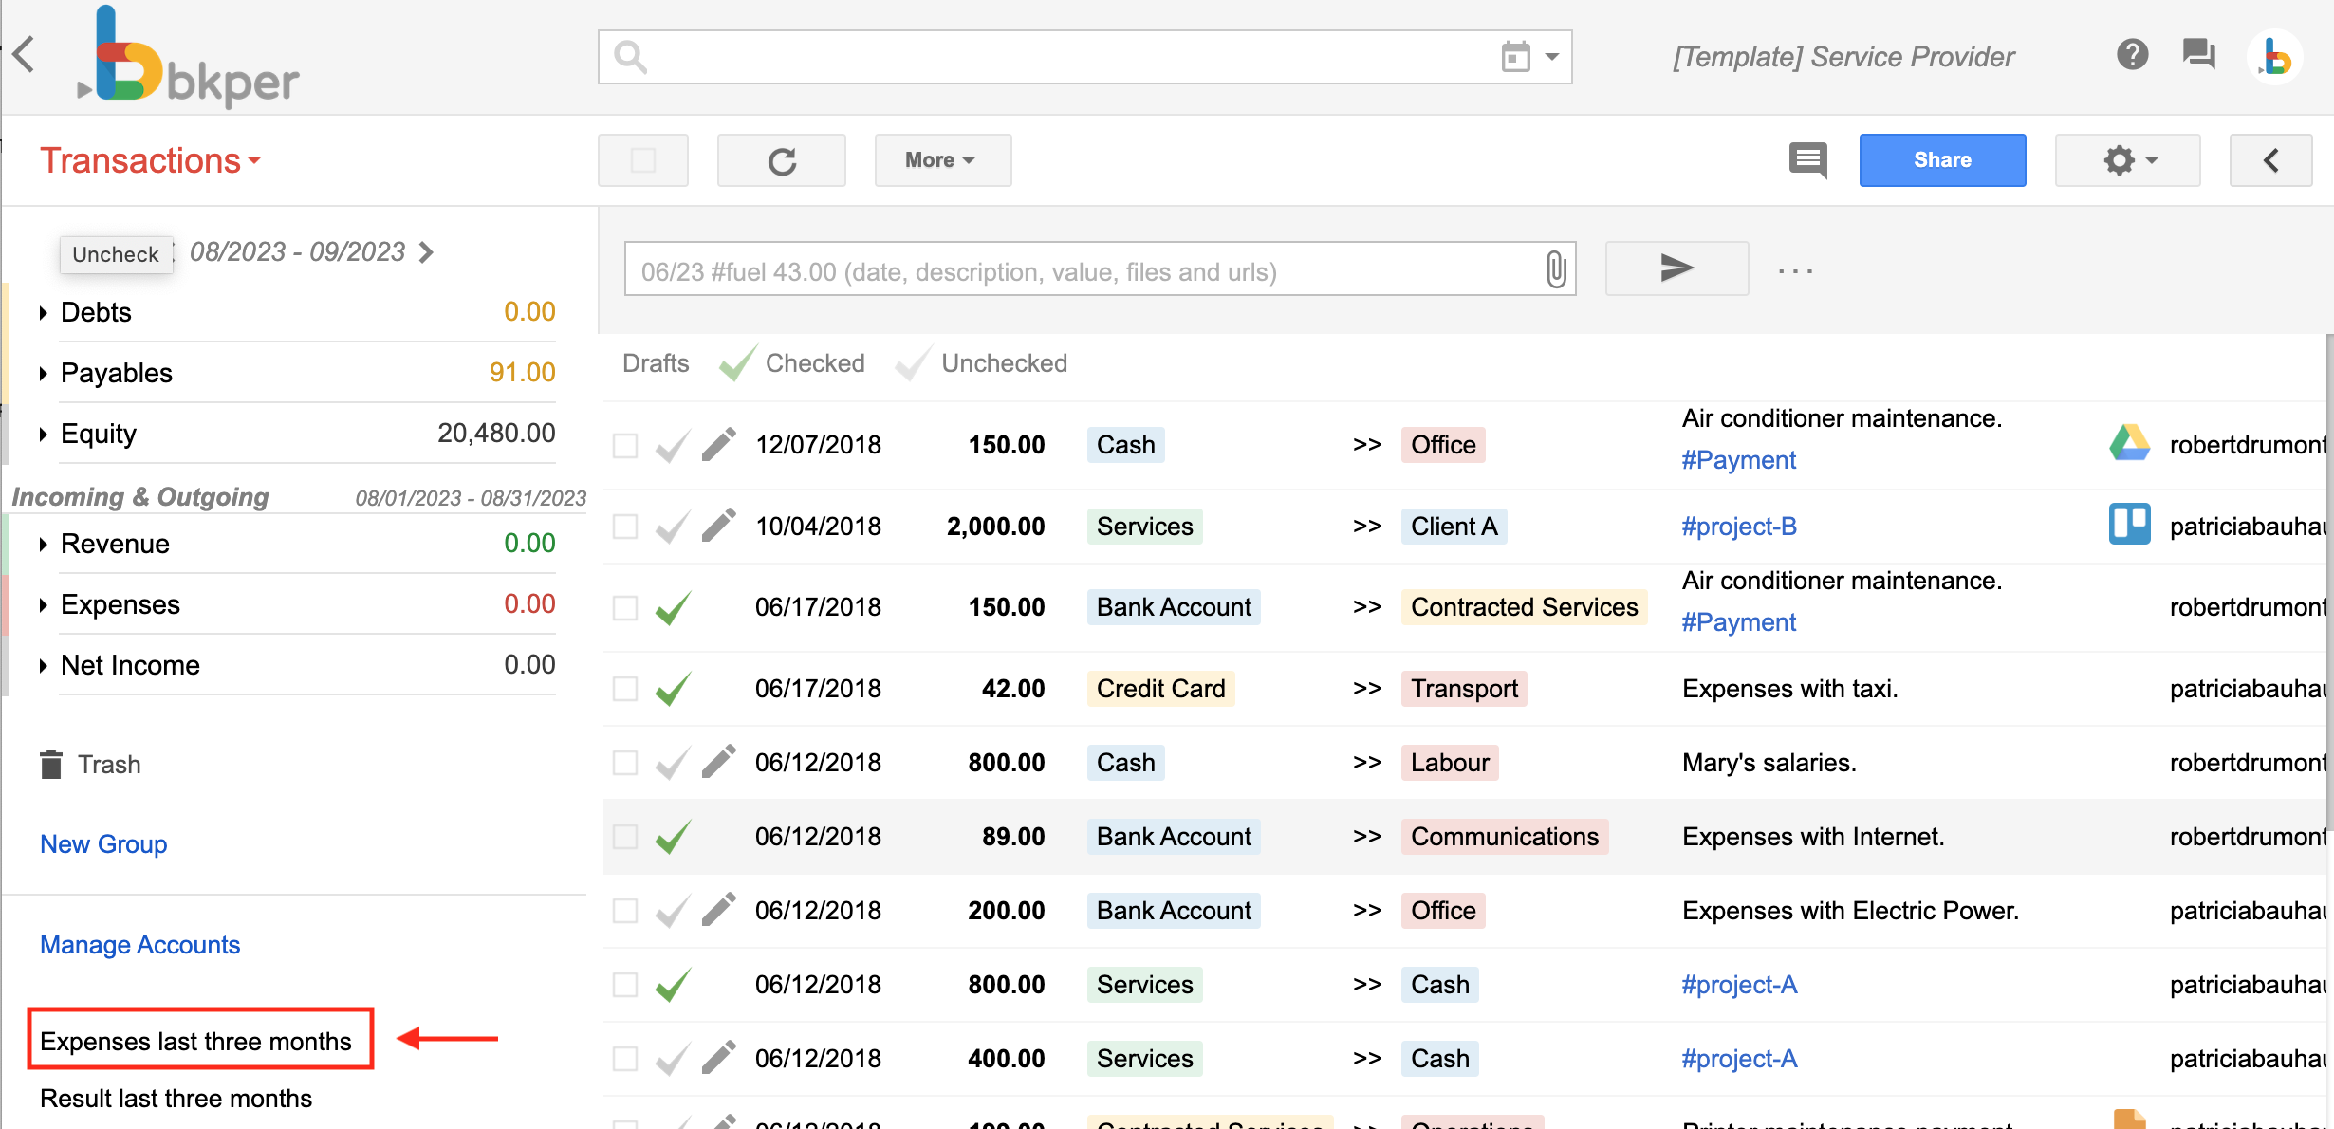Open the help icon

point(2132,55)
